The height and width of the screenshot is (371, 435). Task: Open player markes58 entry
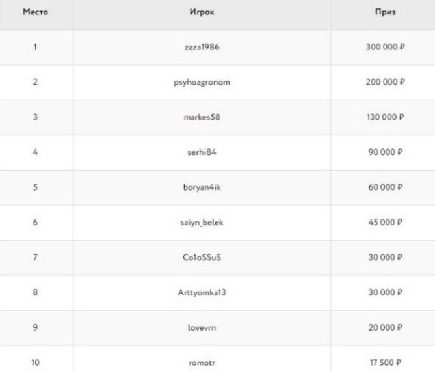tap(202, 117)
